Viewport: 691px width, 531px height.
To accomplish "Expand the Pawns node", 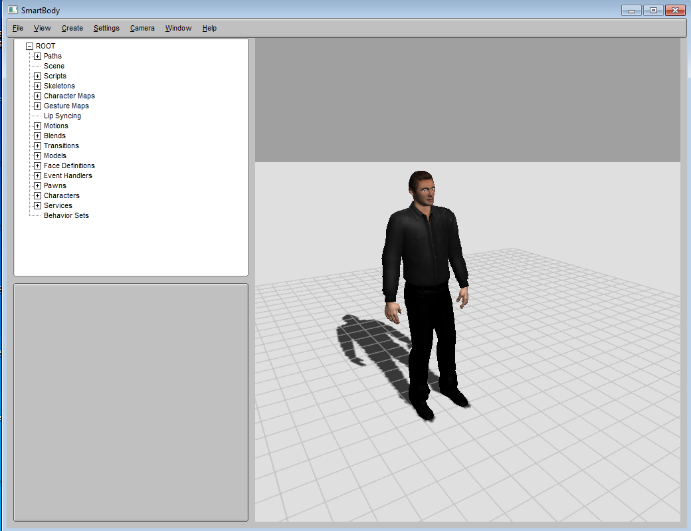I will pos(37,185).
